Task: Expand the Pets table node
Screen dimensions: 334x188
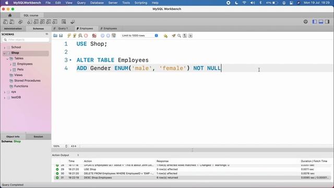Action: point(10,69)
